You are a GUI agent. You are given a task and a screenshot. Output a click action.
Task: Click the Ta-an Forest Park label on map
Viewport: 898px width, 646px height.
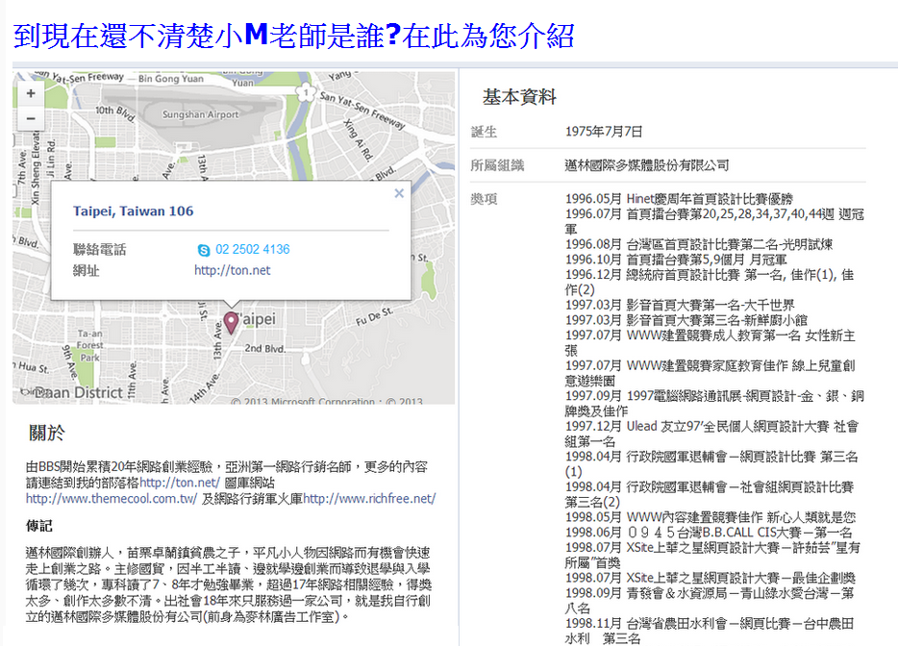pyautogui.click(x=89, y=345)
